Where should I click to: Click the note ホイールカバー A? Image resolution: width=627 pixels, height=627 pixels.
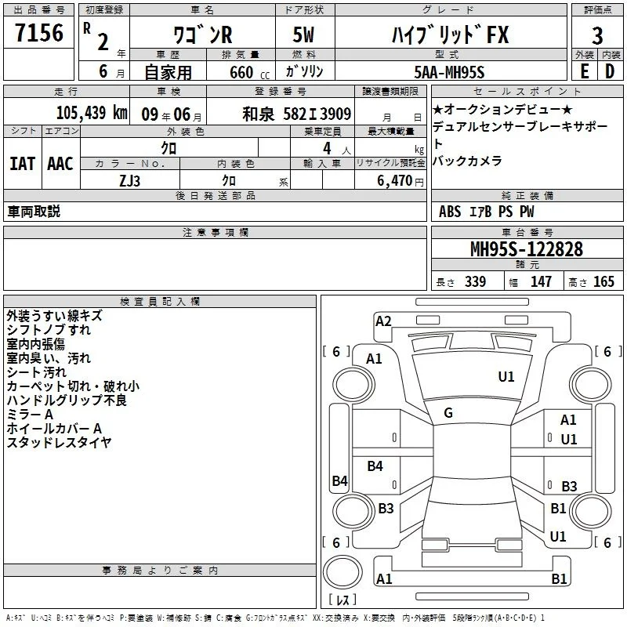[54, 428]
